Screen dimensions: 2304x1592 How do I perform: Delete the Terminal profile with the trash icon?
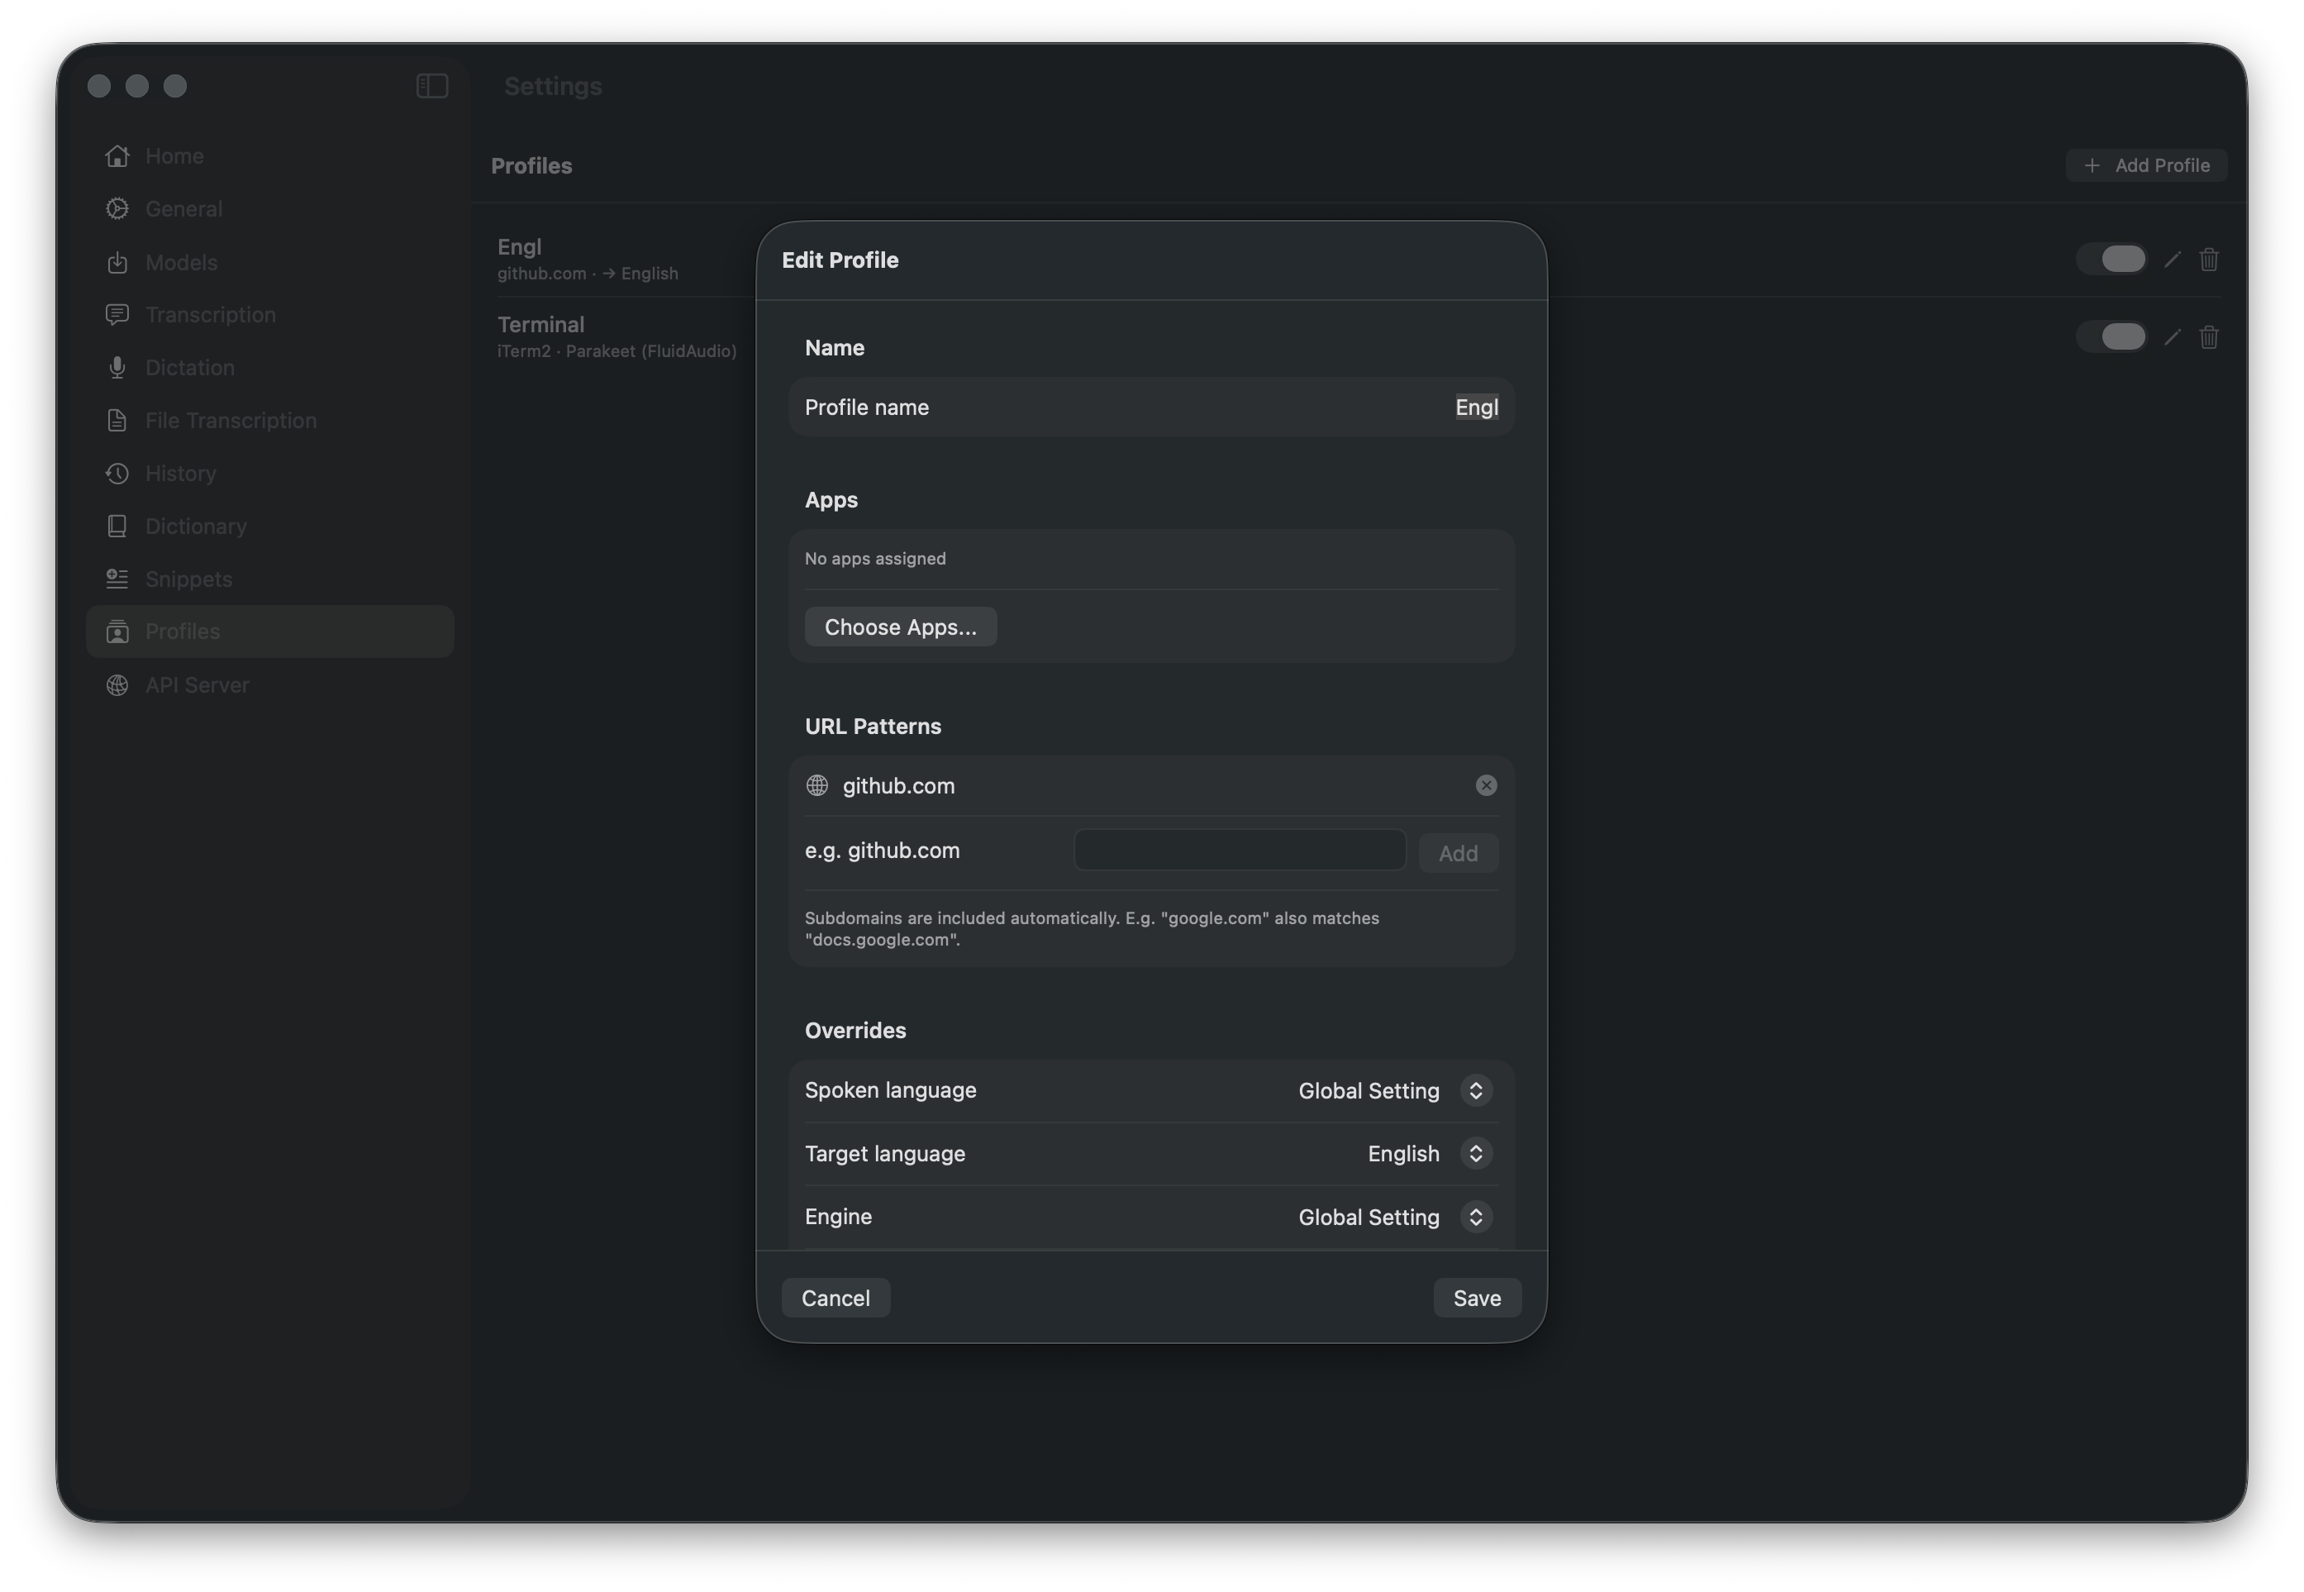click(x=2208, y=337)
